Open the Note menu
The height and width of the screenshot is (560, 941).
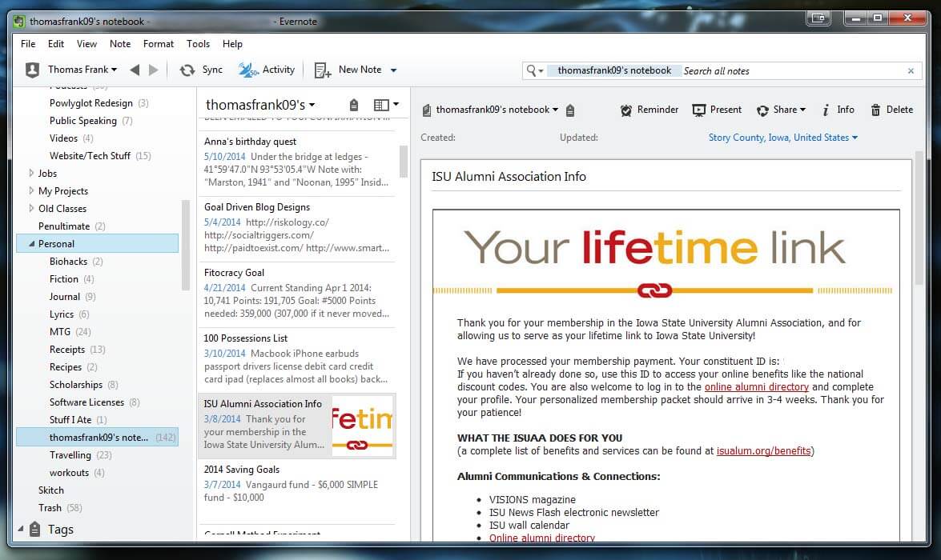click(120, 44)
